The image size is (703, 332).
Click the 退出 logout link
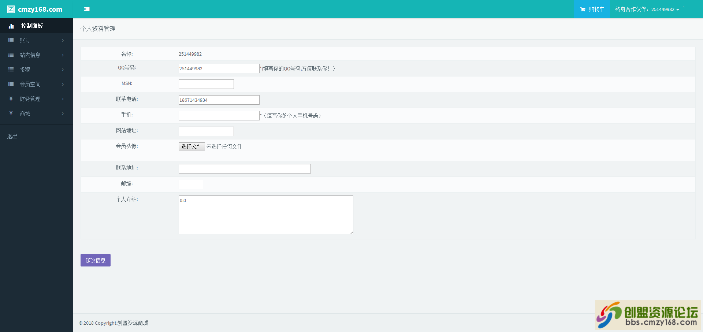[12, 136]
